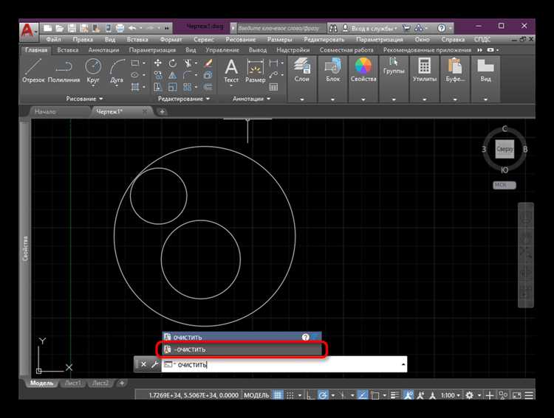The image size is (554, 418).
Task: Expand the Рисование panel
Action: pyautogui.click(x=84, y=99)
